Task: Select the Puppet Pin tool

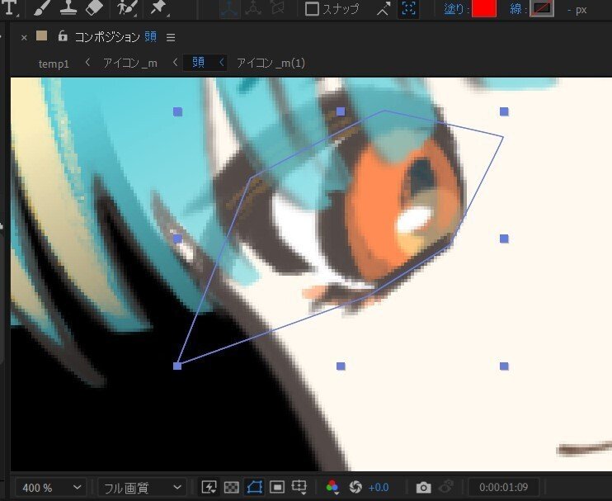Action: click(158, 7)
